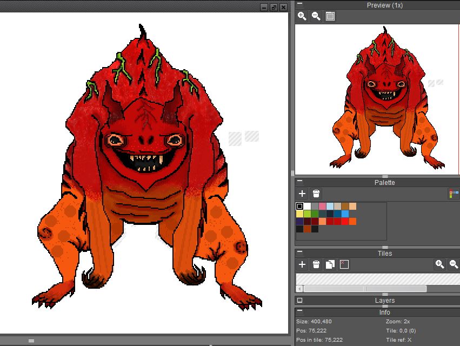This screenshot has width=460, height=346.
Task: Add a new color to Palette
Action: pos(302,194)
